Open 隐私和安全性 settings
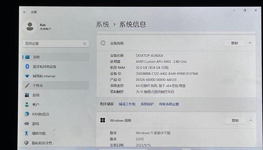The height and width of the screenshot is (150, 263). click(x=56, y=143)
